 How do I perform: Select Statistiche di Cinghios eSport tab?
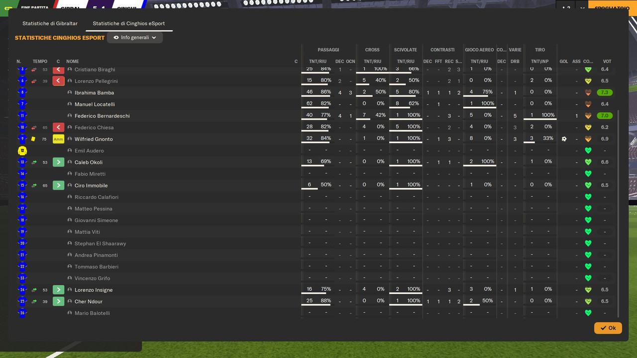129,23
